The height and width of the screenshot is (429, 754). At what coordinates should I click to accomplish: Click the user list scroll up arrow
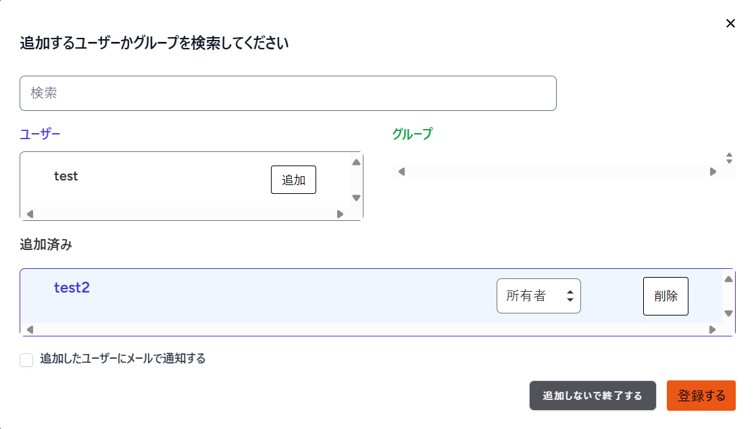pos(356,162)
